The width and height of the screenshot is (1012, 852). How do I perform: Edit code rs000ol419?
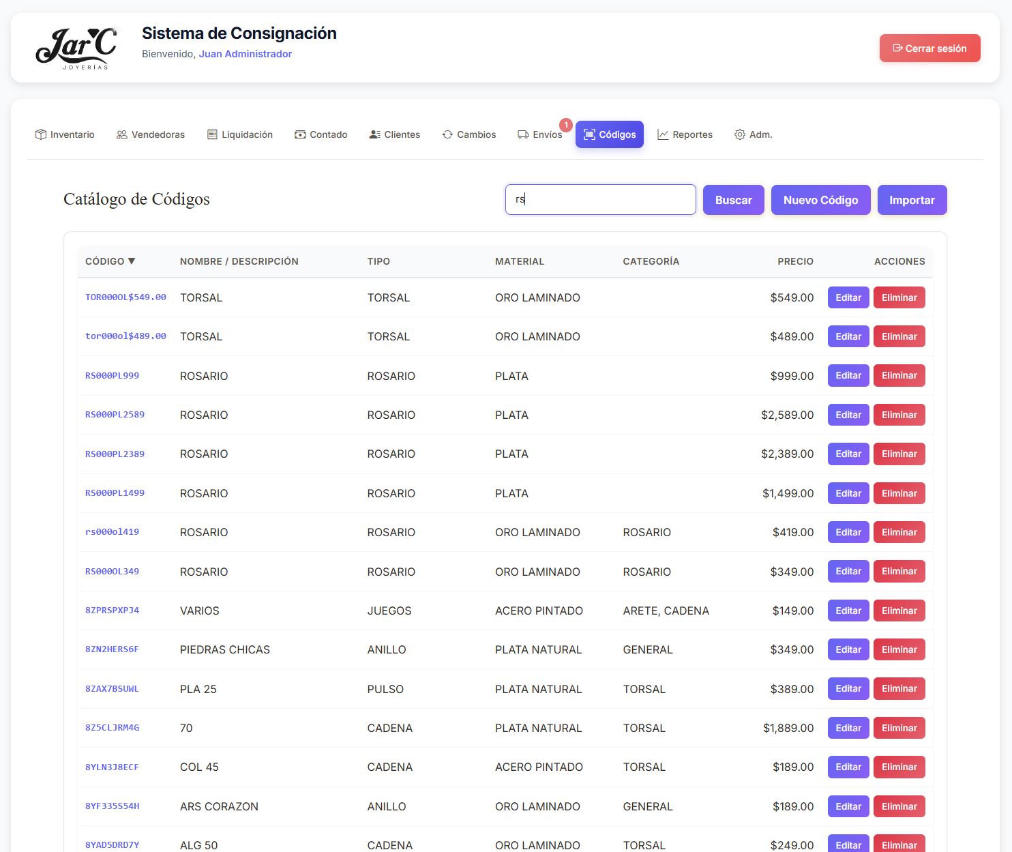click(848, 532)
